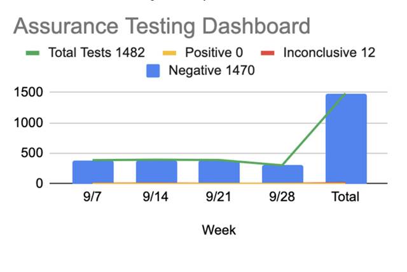
Task: Click the "9/28" x-axis label
Action: [282, 196]
